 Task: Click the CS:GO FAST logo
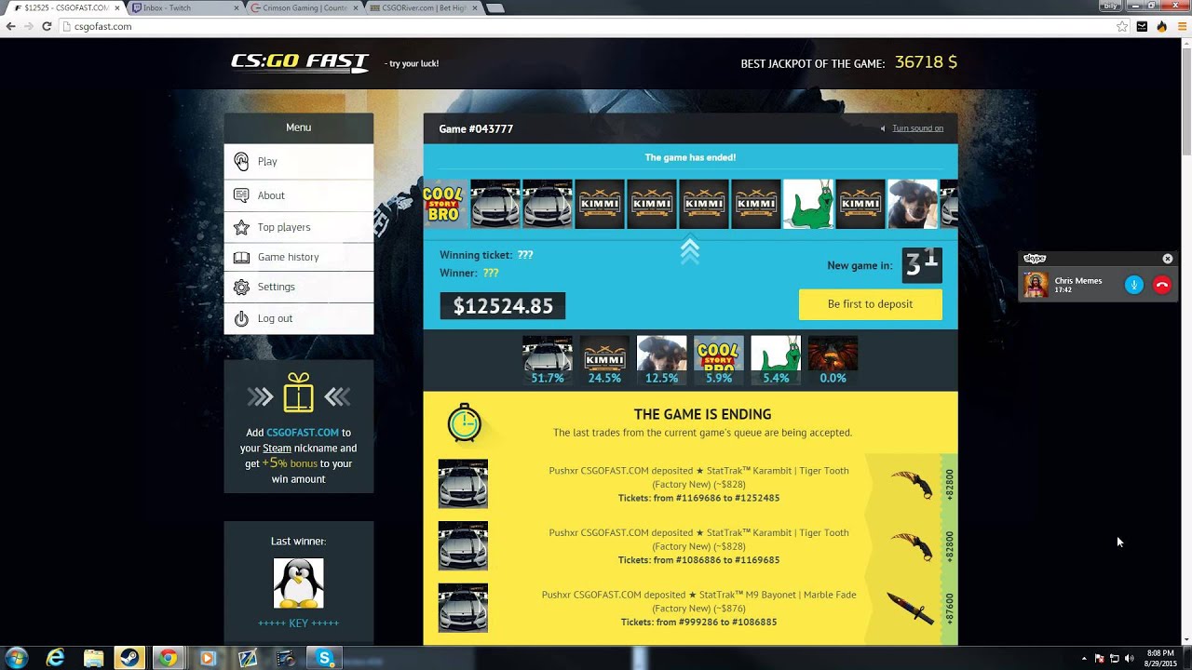click(300, 62)
